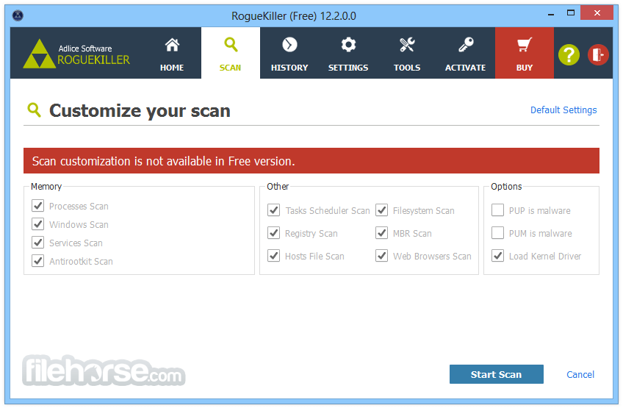Enable the PUP is malware option
Screen dimensions: 623x408
pyautogui.click(x=498, y=210)
